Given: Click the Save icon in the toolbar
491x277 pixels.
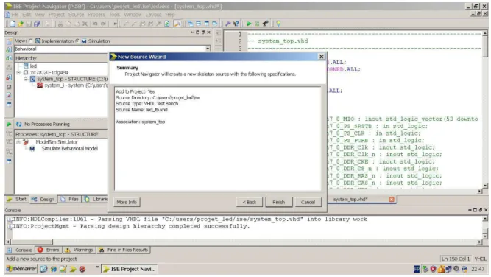Looking at the screenshot, I should [29, 24].
